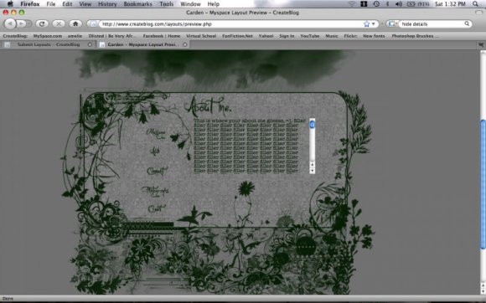
Task: Open the FanFiction.Net bookmark
Action: coord(237,36)
